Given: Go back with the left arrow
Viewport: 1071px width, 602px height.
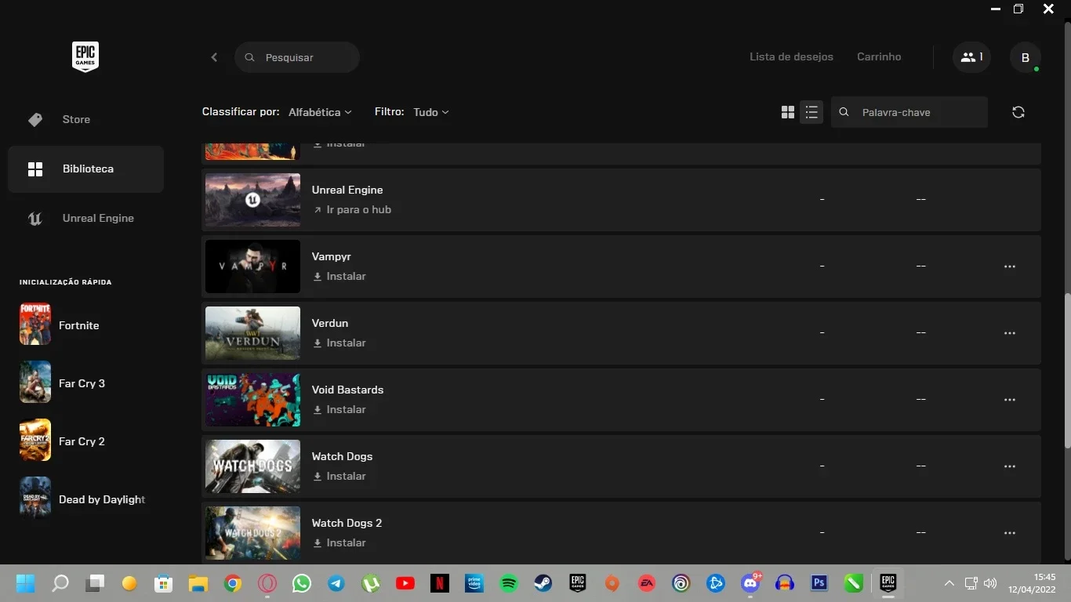Looking at the screenshot, I should pos(214,57).
